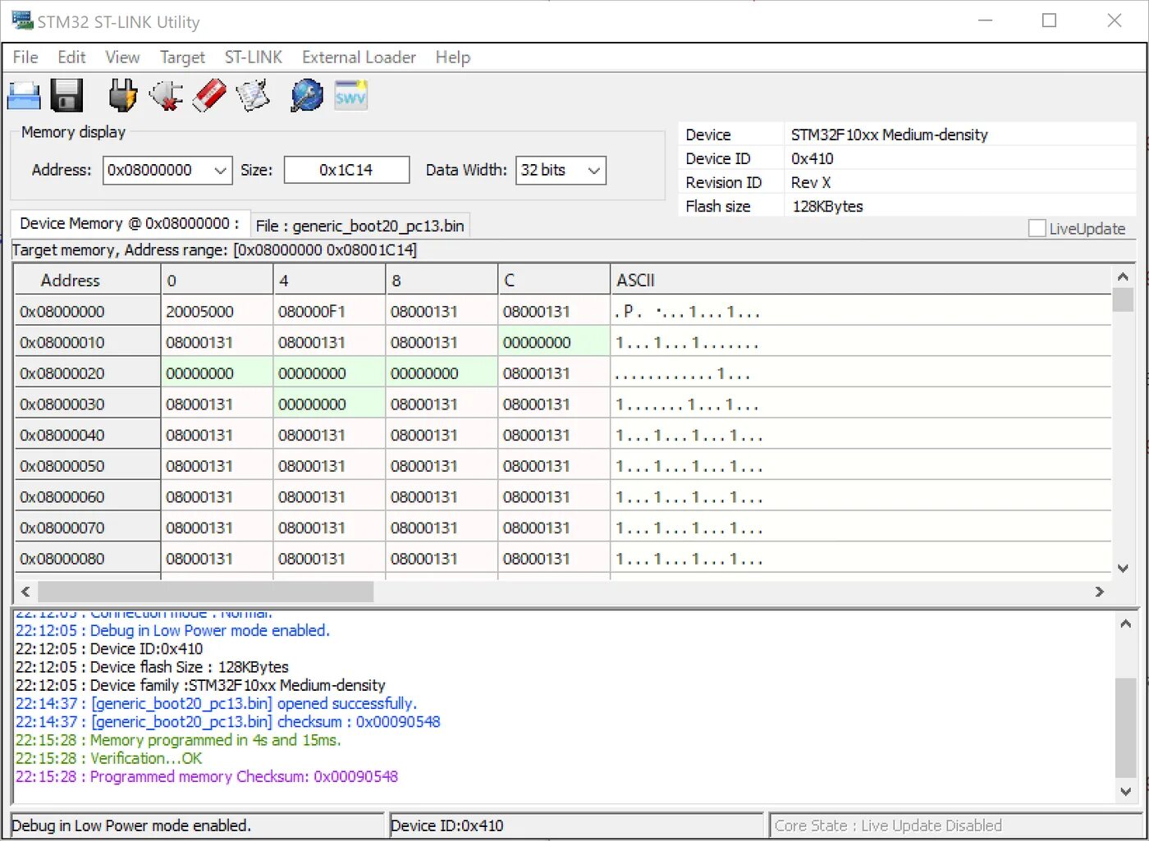The image size is (1149, 841).
Task: Click Target memory address range label
Action: [x=214, y=250]
